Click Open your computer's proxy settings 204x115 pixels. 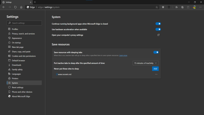point(67,35)
